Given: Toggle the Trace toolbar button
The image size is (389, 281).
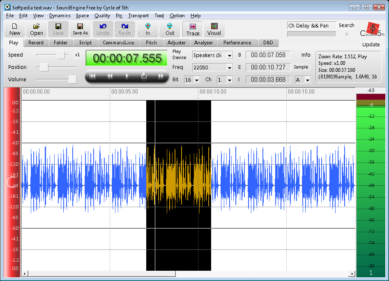Looking at the screenshot, I should pos(193,29).
